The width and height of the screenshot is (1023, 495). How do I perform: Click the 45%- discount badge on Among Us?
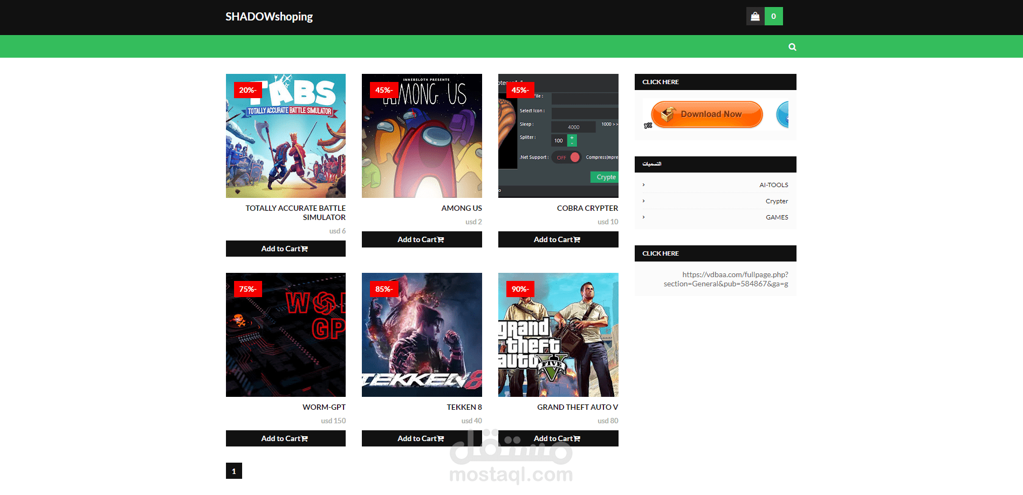[x=384, y=90]
